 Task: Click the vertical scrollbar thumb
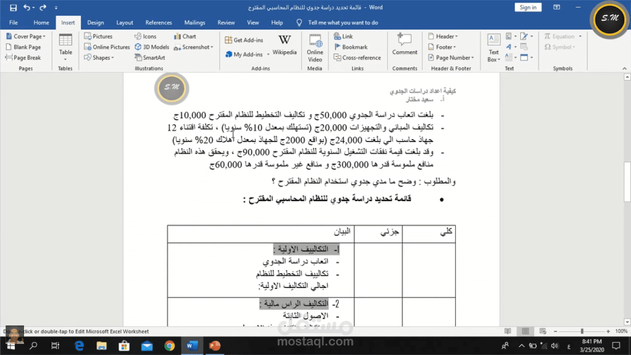627,182
